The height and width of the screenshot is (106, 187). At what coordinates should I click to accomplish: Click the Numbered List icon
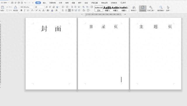[x=67, y=7]
